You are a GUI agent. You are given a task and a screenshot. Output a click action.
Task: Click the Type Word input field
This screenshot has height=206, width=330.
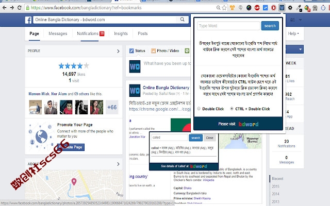[x=228, y=26]
